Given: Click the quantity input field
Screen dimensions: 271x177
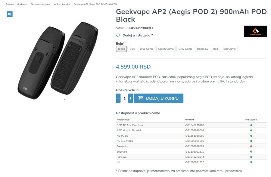Looking at the screenshot, I should pyautogui.click(x=124, y=98).
